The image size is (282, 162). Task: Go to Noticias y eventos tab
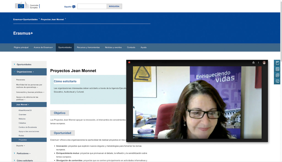click(x=113, y=47)
